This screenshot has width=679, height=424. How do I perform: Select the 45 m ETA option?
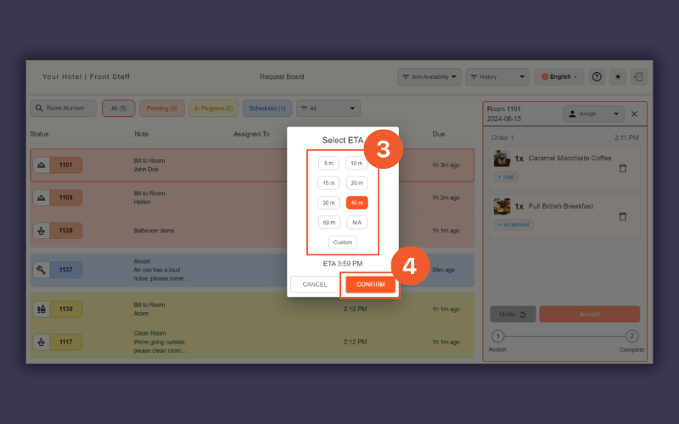point(356,203)
